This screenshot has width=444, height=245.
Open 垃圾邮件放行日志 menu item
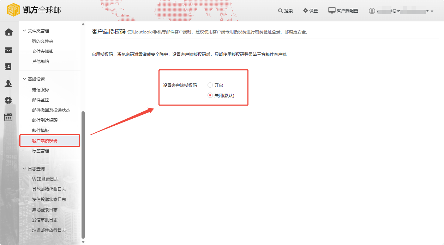pyautogui.click(x=49, y=230)
